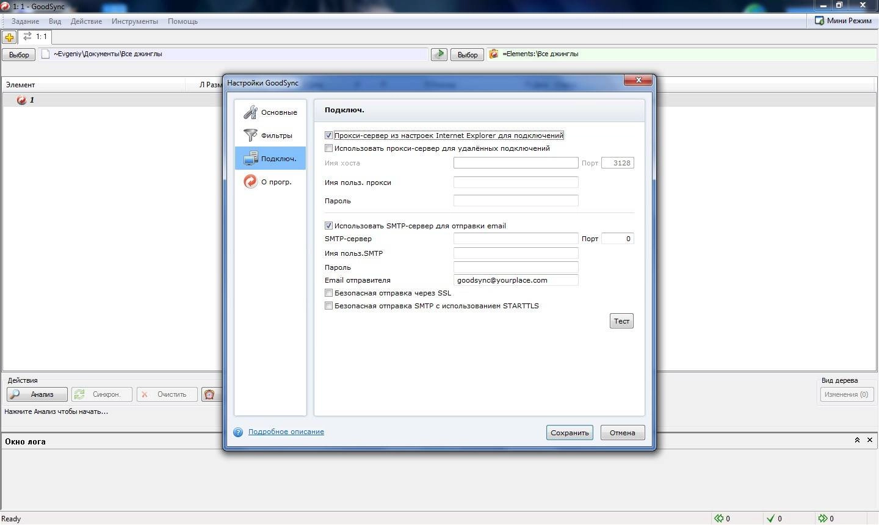Click the SMTP Порт field showing 0
879x525 pixels.
pos(618,239)
